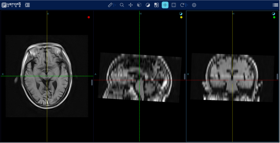Click the sagittal view slice scrollbar handle
This screenshot has height=143, width=280.
point(185,77)
